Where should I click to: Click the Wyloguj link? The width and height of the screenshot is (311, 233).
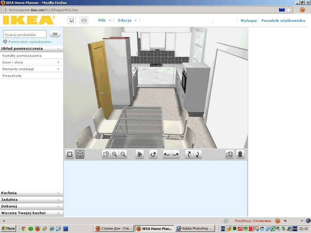(x=248, y=21)
